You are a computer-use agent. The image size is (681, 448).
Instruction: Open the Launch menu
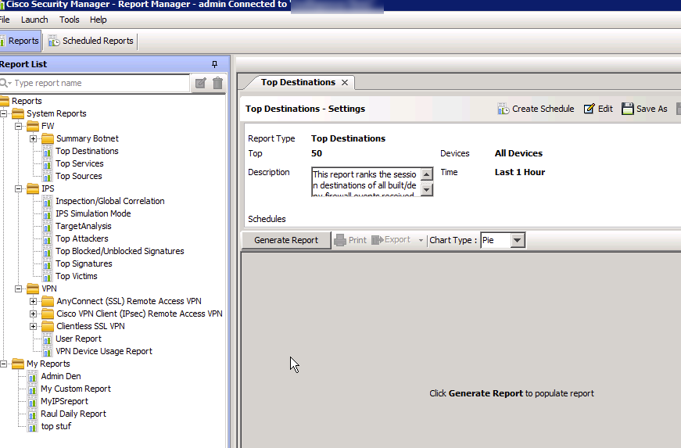[34, 20]
